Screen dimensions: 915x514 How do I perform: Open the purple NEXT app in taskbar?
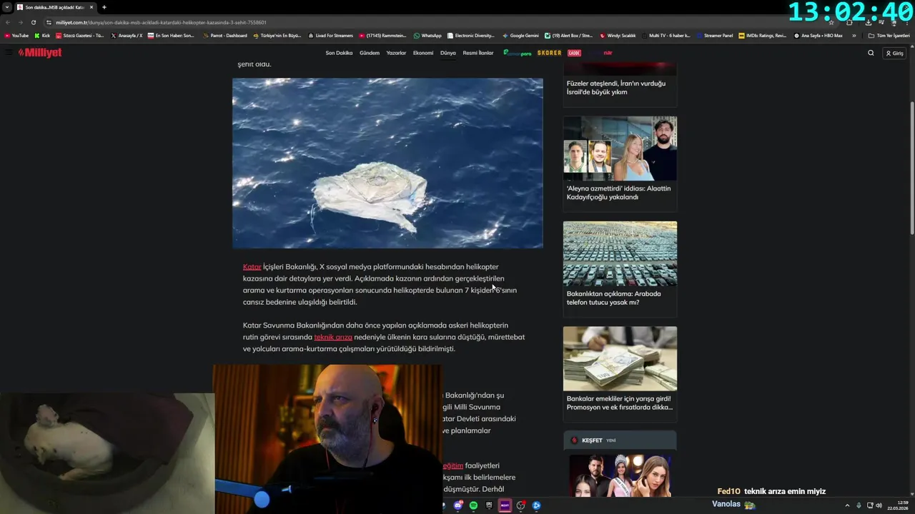tap(505, 505)
